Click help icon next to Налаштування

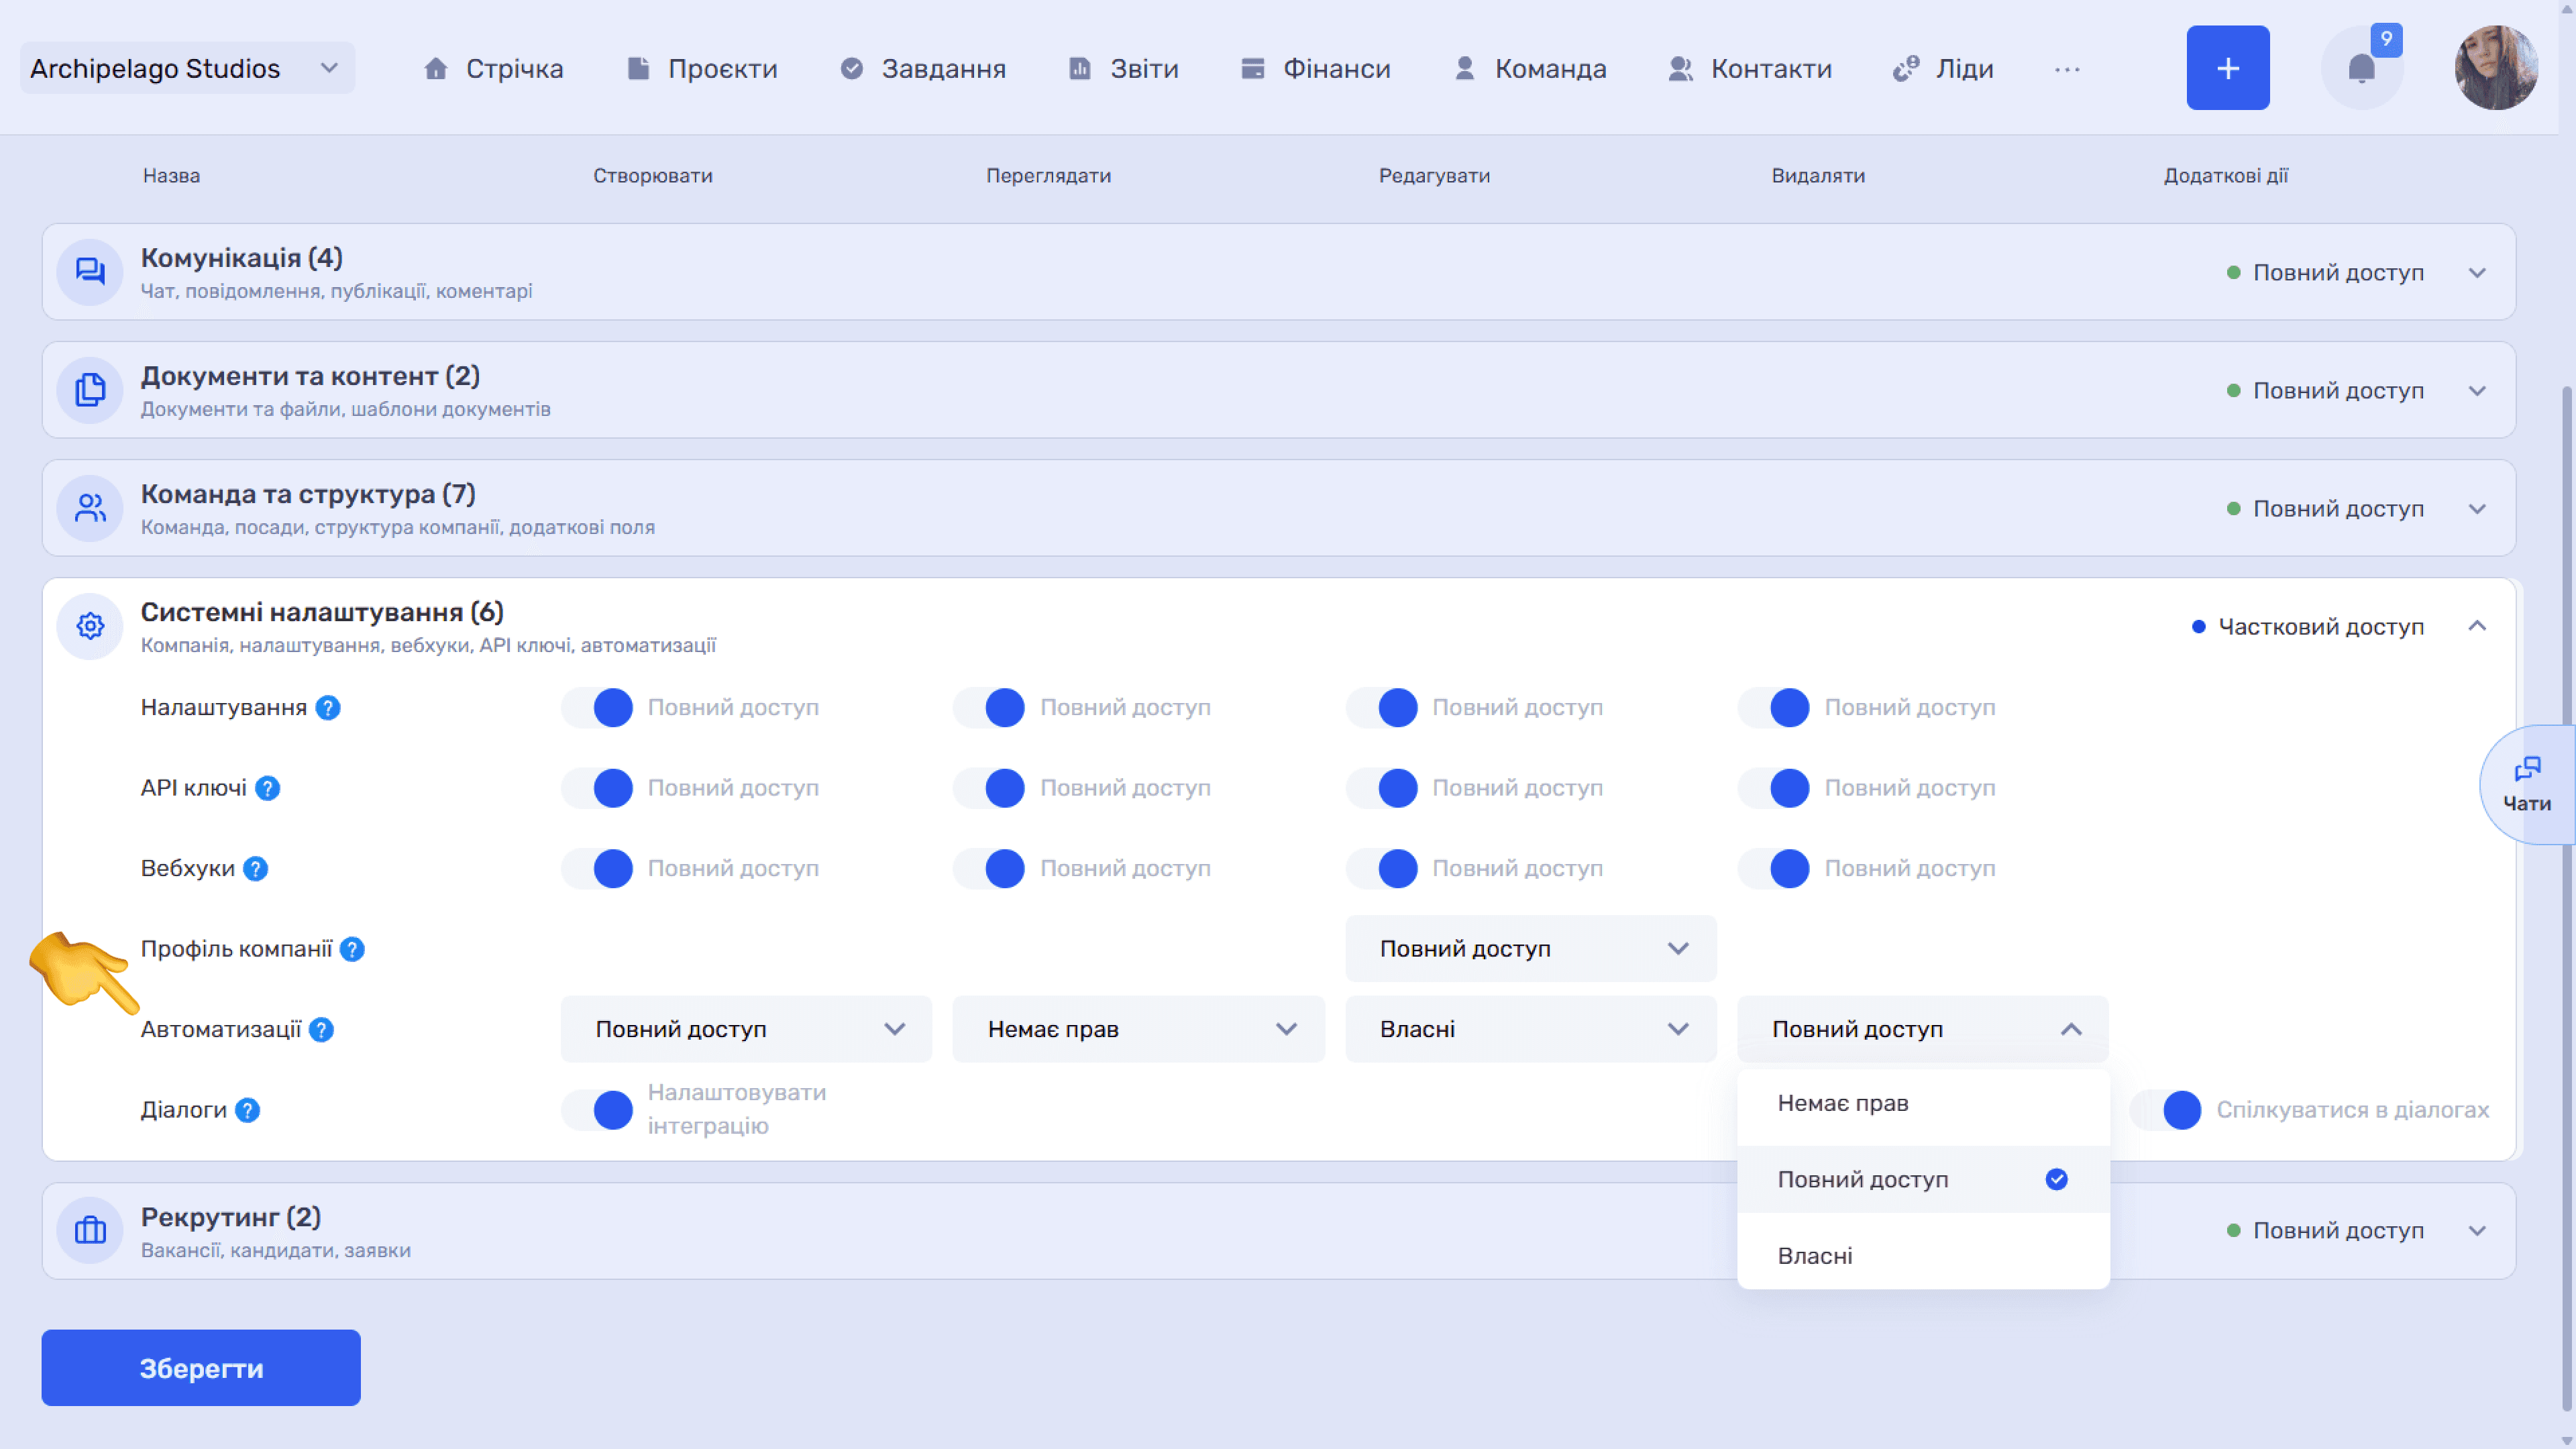coord(328,708)
